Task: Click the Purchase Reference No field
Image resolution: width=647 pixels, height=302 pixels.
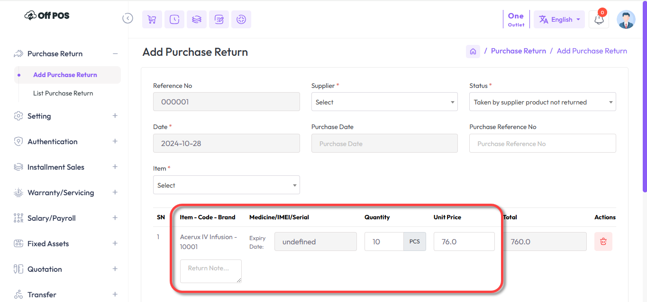Action: [x=542, y=144]
